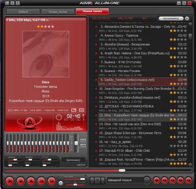The width and height of the screenshot is (196, 189).
Task: Click the (вимкнено) preset display
Action: [x=73, y=160]
